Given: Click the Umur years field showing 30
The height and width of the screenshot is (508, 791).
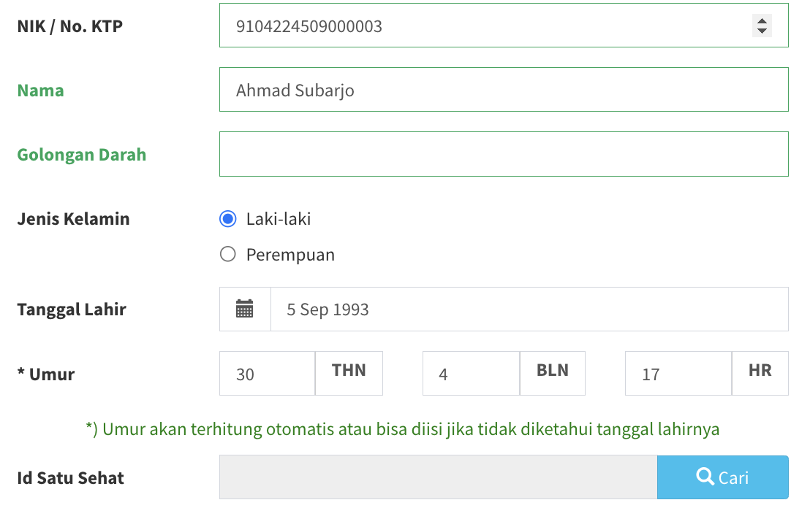Looking at the screenshot, I should (268, 374).
